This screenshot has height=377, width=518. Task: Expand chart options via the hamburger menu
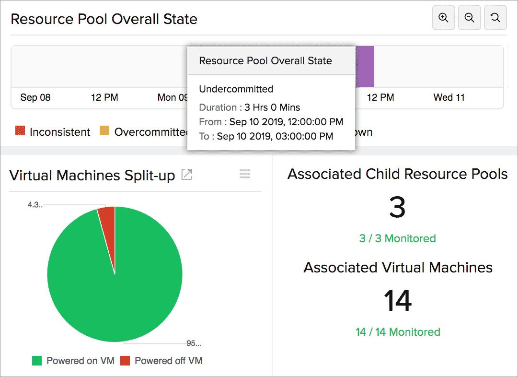(x=244, y=174)
